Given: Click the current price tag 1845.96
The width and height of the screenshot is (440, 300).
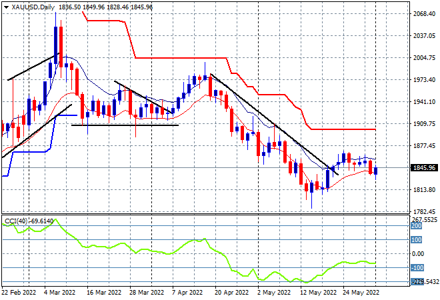Looking at the screenshot, I should coord(424,168).
